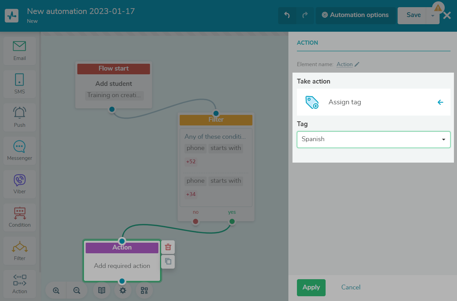Select the Filter block header
Screen dimensions: 457x301
216,120
